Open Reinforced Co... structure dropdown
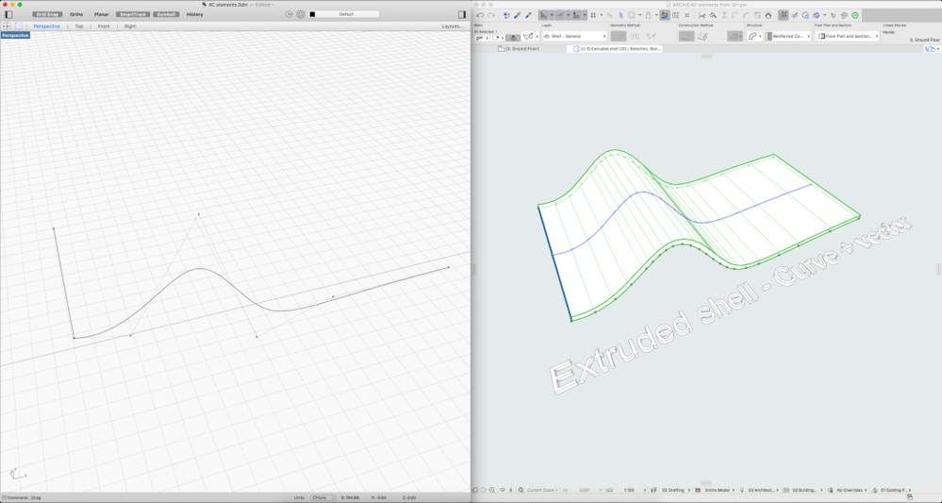The height and width of the screenshot is (503, 942). (x=787, y=36)
